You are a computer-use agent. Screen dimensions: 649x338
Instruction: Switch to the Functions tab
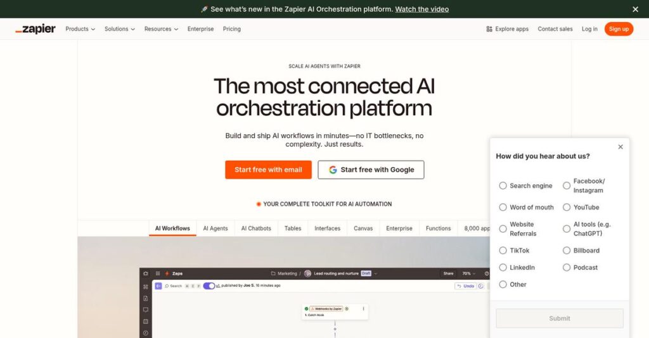[x=439, y=228]
